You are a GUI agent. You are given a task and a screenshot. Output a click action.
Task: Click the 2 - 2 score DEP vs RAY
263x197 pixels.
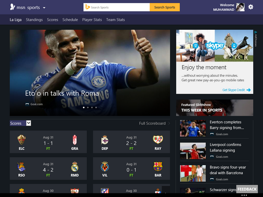(x=131, y=143)
